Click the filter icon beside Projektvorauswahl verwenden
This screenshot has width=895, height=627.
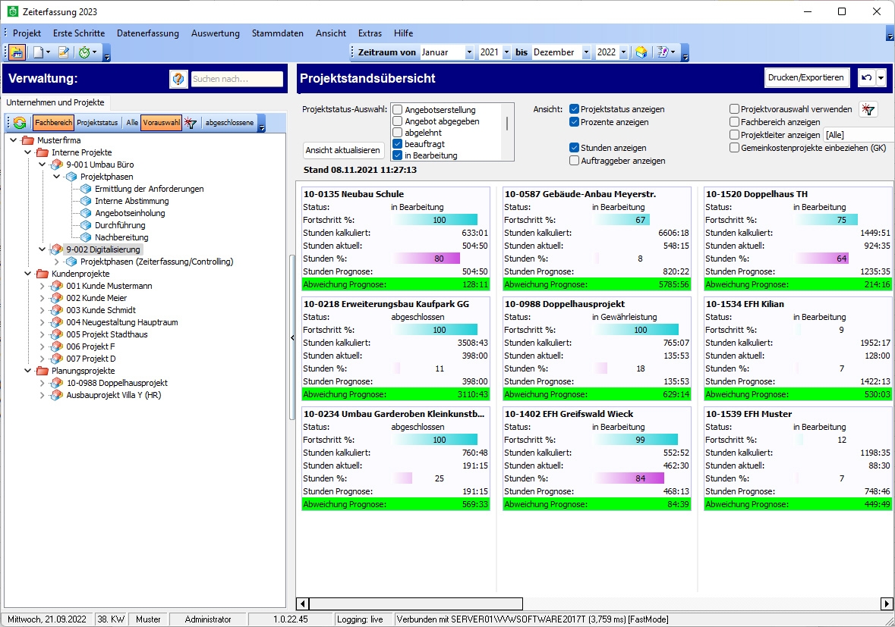(x=868, y=109)
